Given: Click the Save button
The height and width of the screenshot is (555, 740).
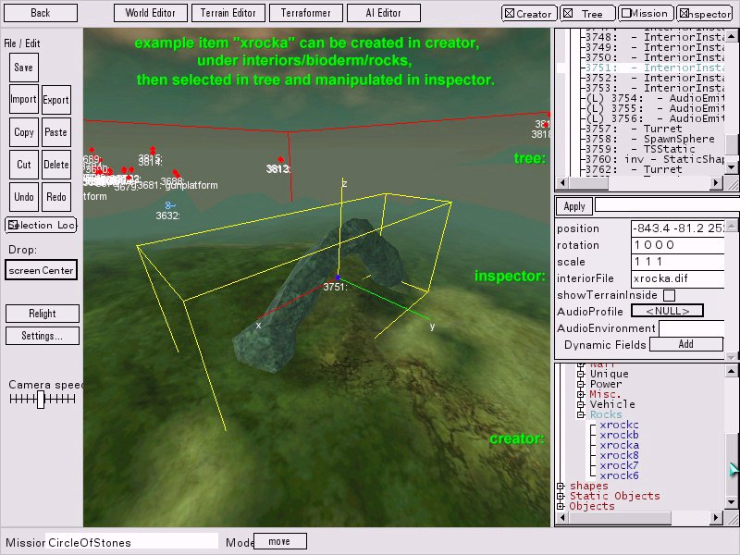Looking at the screenshot, I should [24, 68].
